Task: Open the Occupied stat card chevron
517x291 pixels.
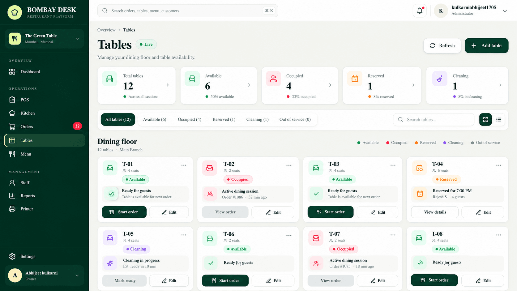Action: point(330,85)
